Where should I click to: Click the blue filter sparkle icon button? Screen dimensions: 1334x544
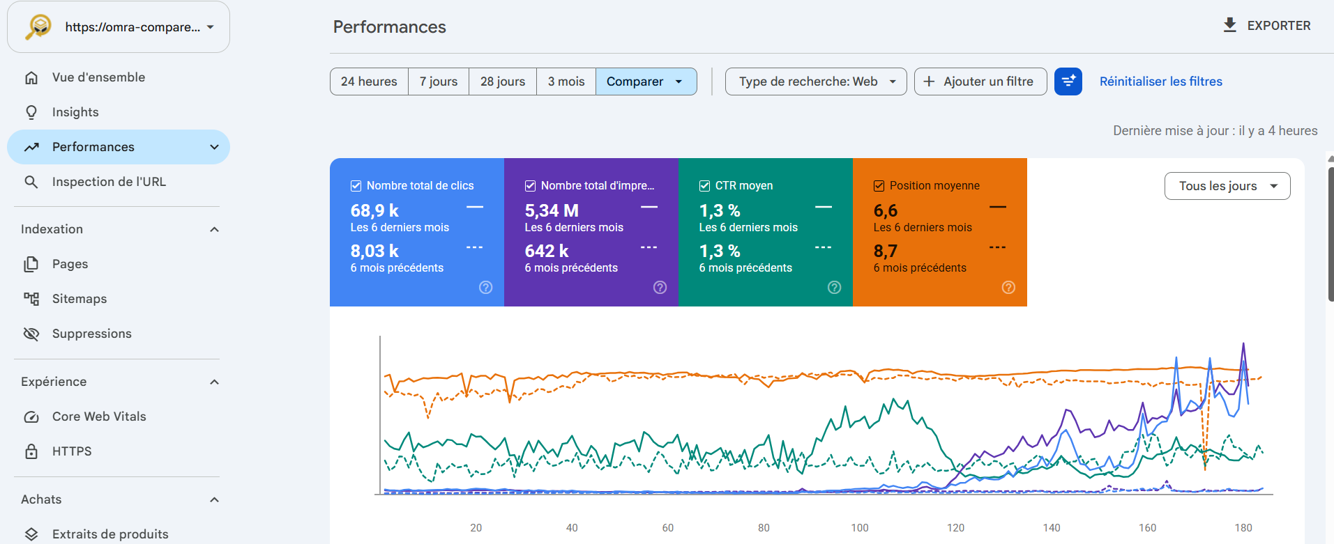pyautogui.click(x=1068, y=81)
